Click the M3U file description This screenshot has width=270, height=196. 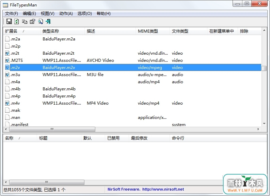click(x=95, y=74)
